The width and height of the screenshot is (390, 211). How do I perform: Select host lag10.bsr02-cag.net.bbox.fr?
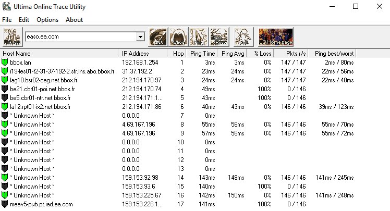click(43, 80)
